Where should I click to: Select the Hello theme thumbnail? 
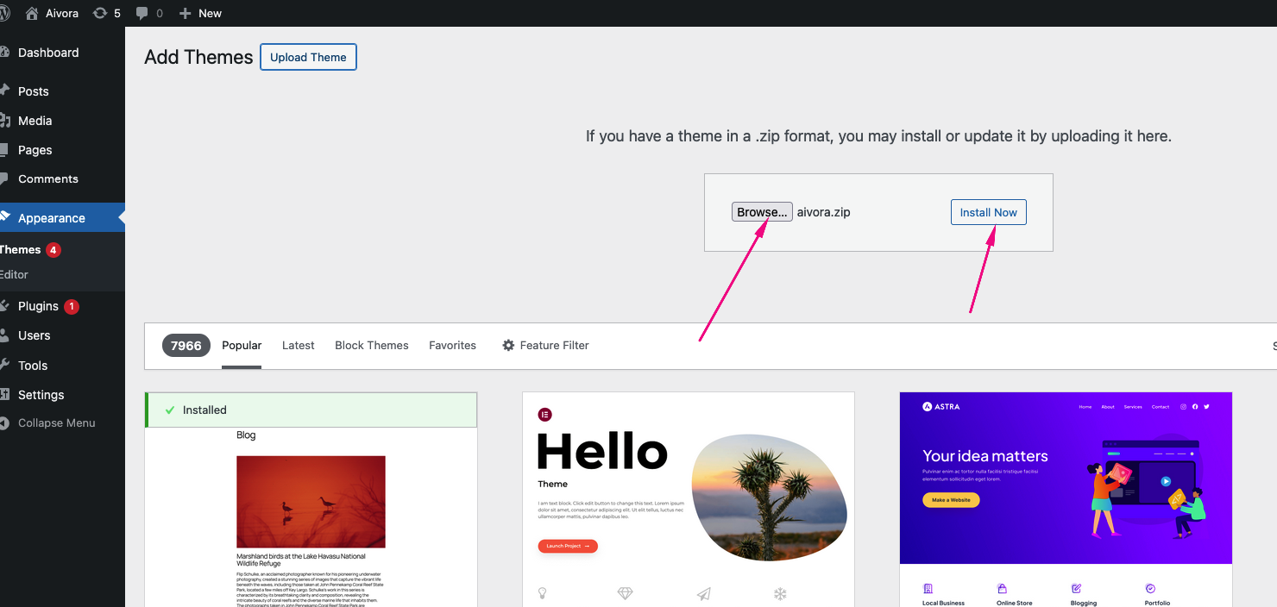pos(688,500)
